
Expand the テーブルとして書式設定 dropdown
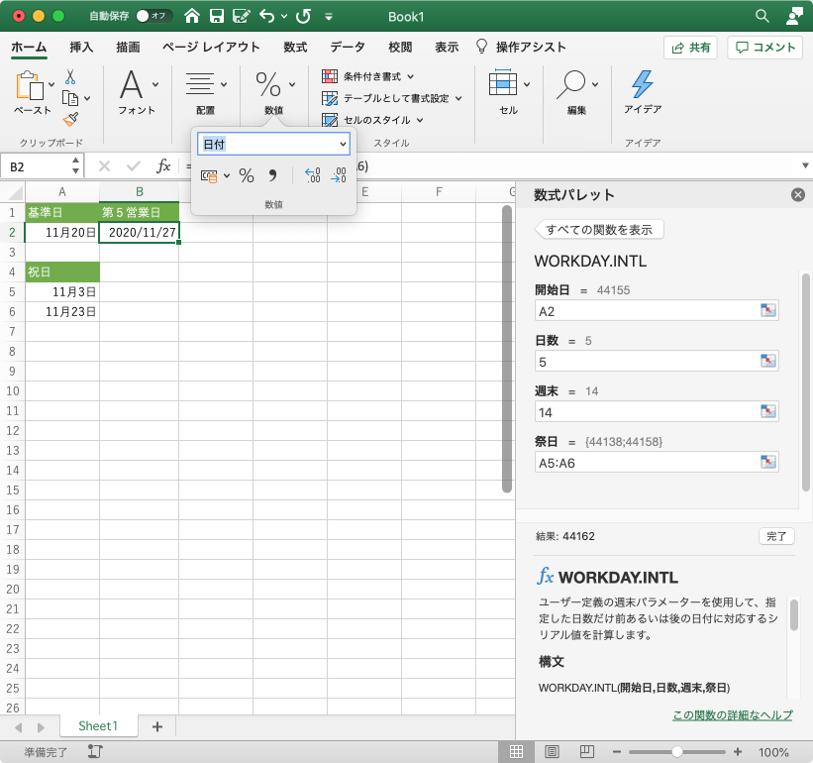tap(458, 98)
